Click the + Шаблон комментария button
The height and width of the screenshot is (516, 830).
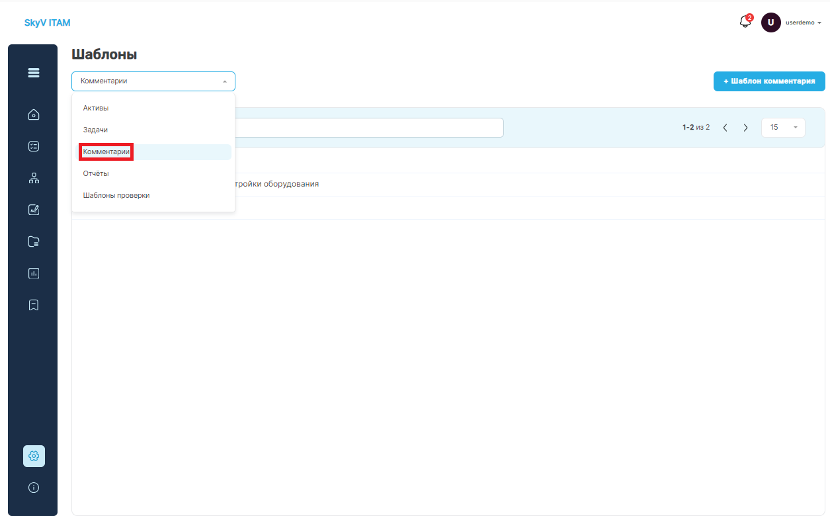click(769, 81)
